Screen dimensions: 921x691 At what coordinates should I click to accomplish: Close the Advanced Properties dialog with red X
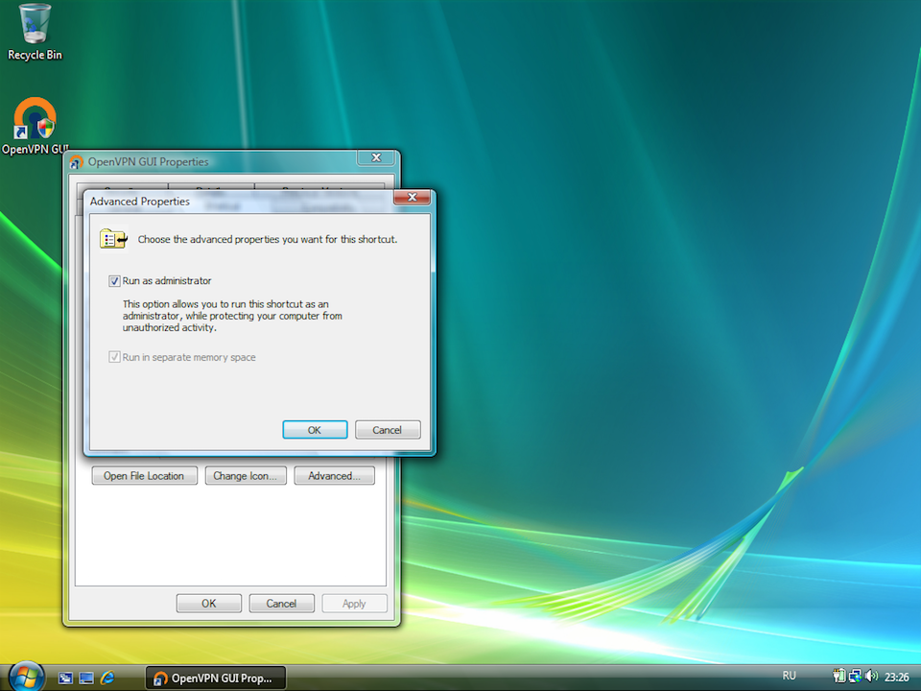[412, 198]
